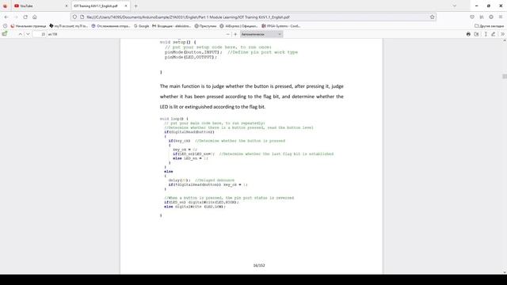507x285 pixels.
Task: Click scrollbar up arrow
Action: 505,40
